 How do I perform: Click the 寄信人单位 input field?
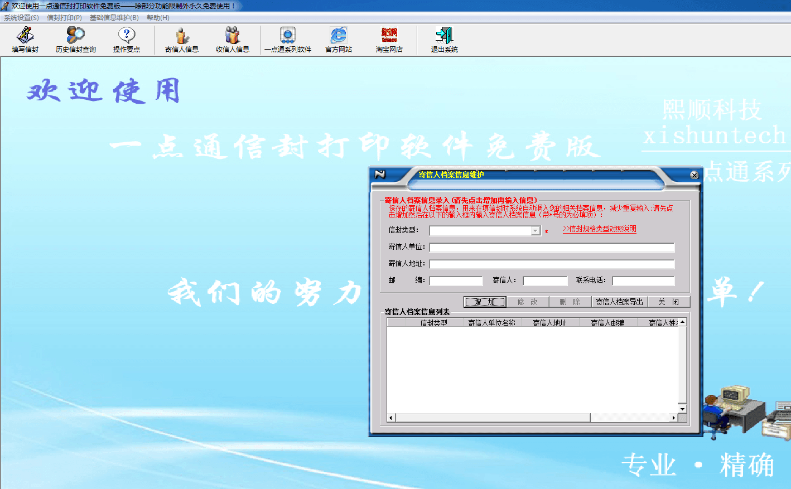[552, 248]
